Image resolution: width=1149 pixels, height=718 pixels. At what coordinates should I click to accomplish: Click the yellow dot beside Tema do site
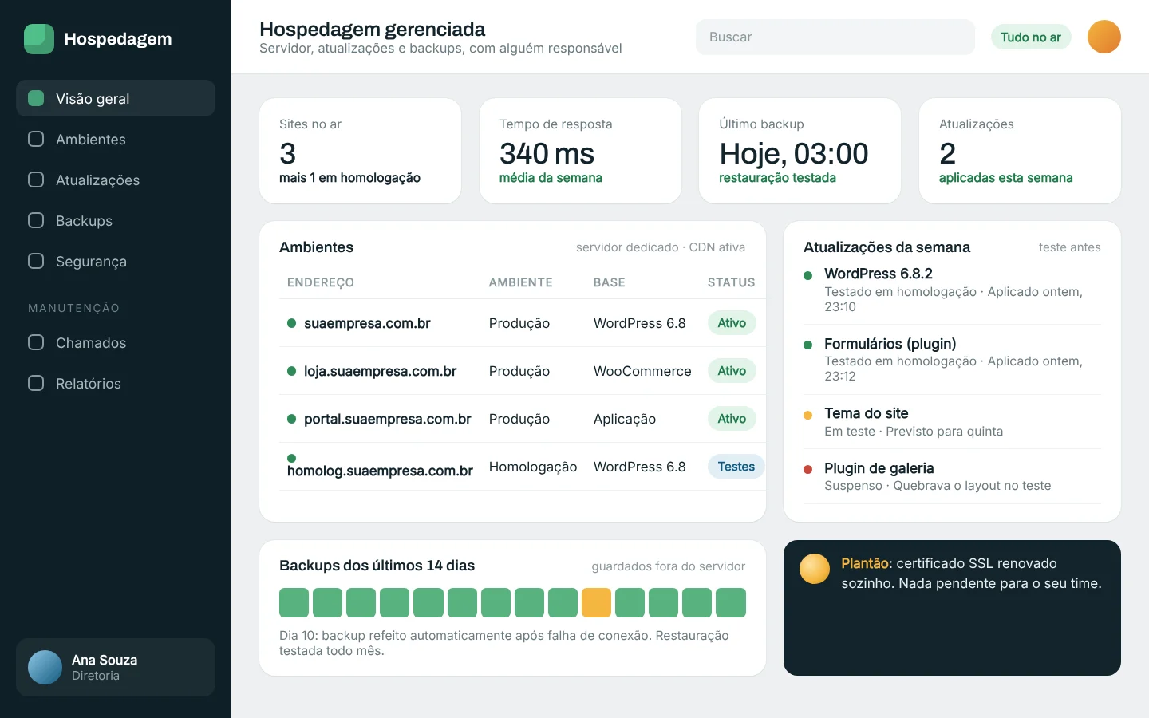807,415
